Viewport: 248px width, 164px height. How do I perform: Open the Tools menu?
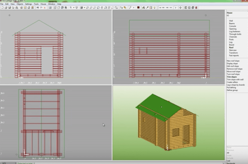(x=36, y=4)
